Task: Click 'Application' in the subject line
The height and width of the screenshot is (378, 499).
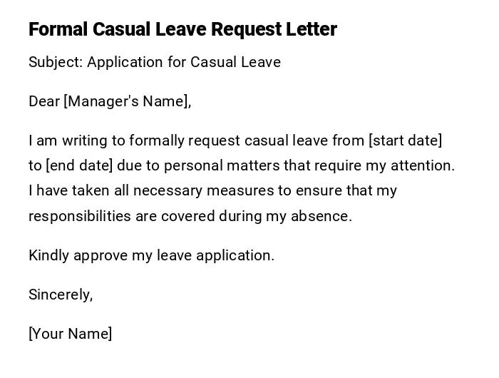Action: pyautogui.click(x=125, y=62)
